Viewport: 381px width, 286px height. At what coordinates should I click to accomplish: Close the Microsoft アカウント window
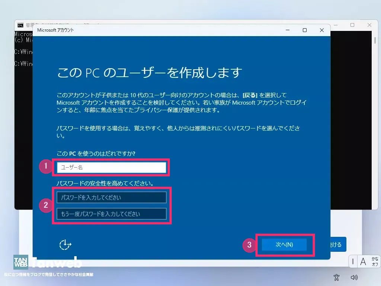(x=322, y=30)
